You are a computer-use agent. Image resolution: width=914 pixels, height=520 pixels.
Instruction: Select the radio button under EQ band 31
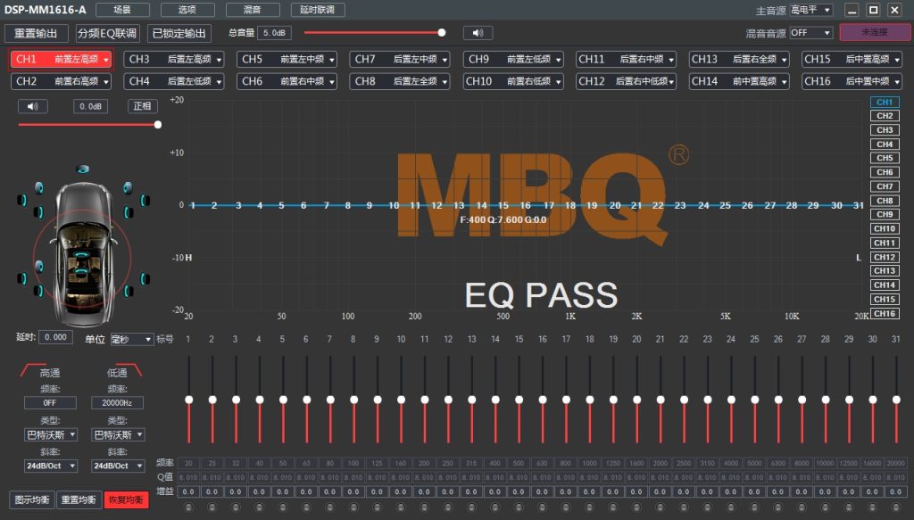pos(896,508)
